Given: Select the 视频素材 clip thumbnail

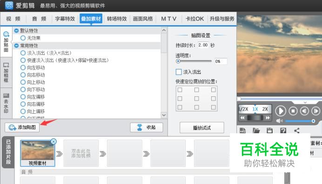Looking at the screenshot, I should tap(38, 153).
